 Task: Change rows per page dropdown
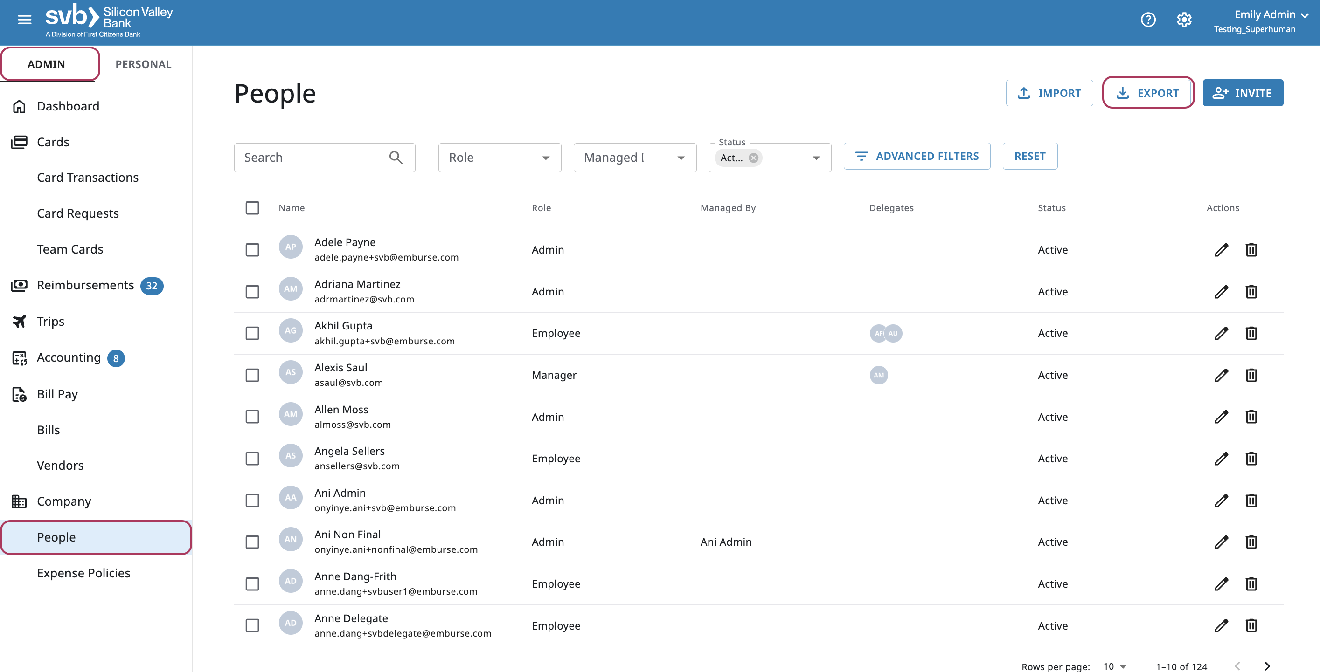point(1114,666)
